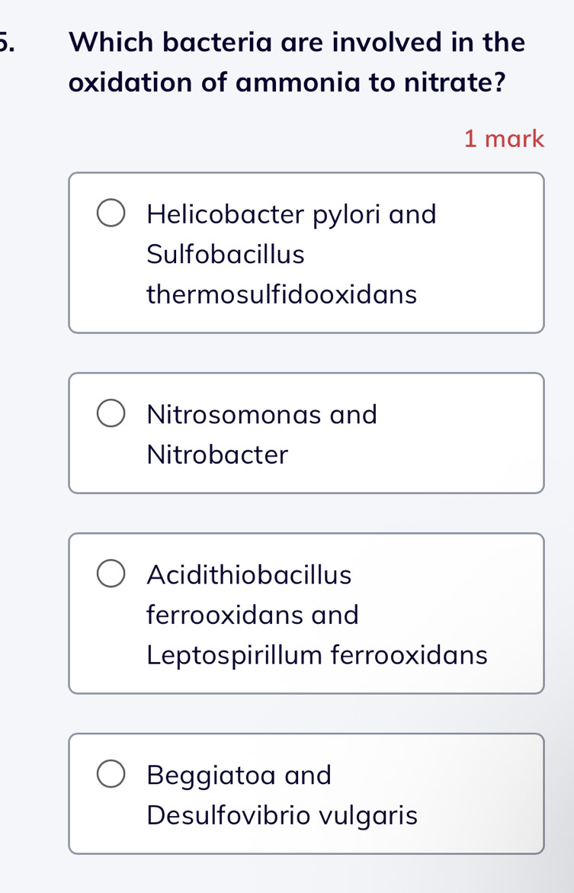The height and width of the screenshot is (893, 574).
Task: Click the Acidithiobacillus and Leptospirillum option card
Action: (305, 612)
